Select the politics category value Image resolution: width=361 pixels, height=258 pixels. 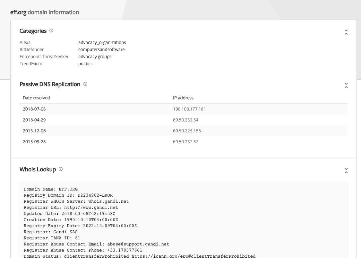pos(85,64)
